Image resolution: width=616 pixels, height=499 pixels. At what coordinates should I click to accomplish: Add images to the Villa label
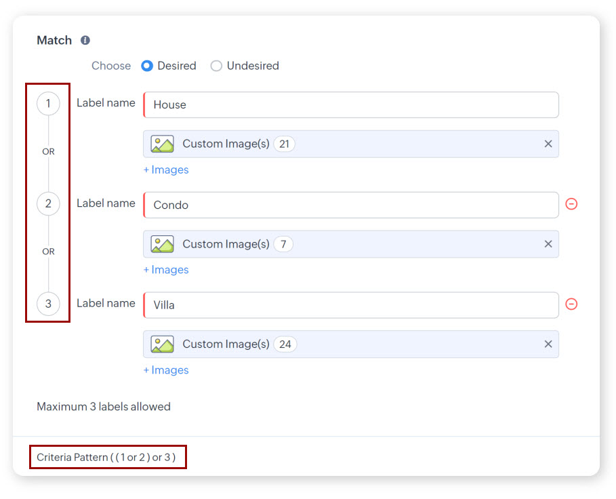coord(166,370)
